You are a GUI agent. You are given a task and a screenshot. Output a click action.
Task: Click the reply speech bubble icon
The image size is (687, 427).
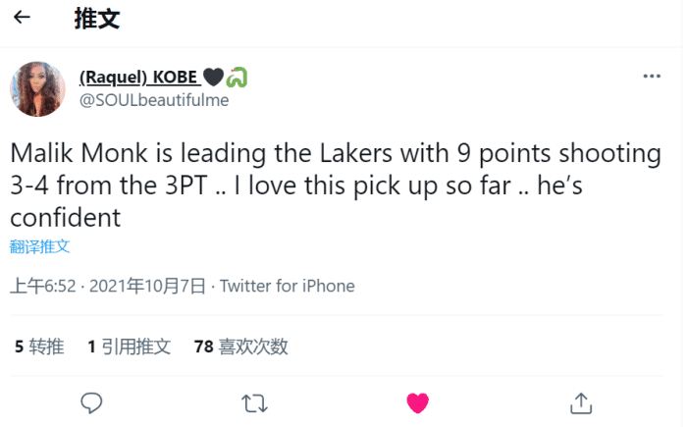coord(92,402)
